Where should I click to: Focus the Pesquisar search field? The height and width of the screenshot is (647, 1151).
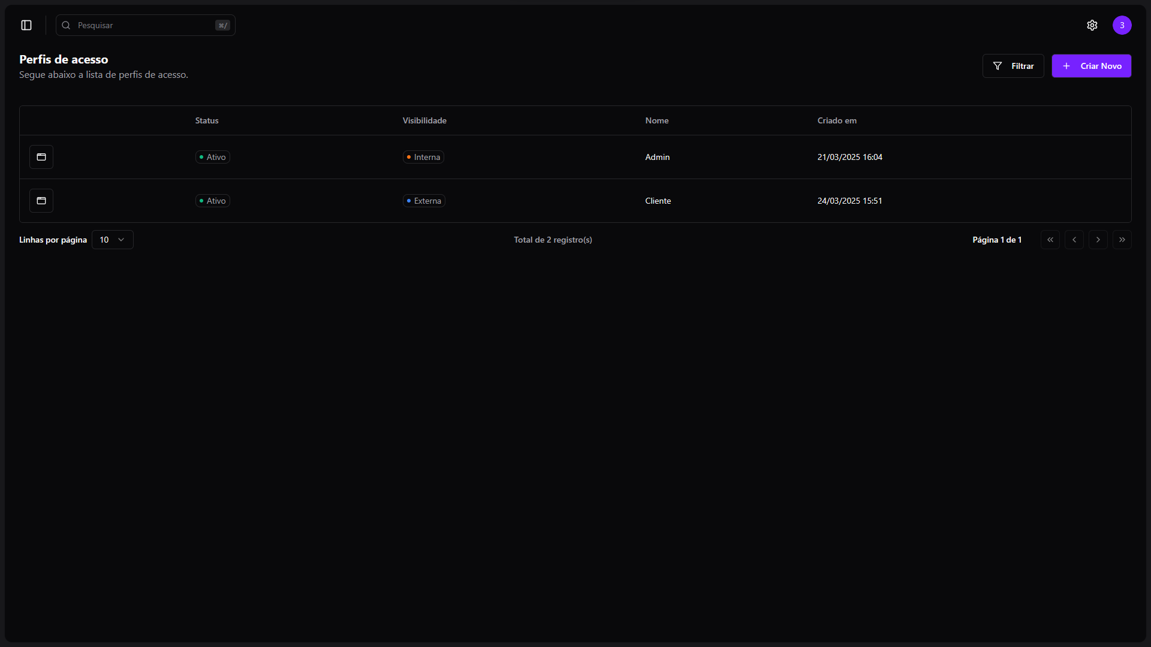coord(145,25)
